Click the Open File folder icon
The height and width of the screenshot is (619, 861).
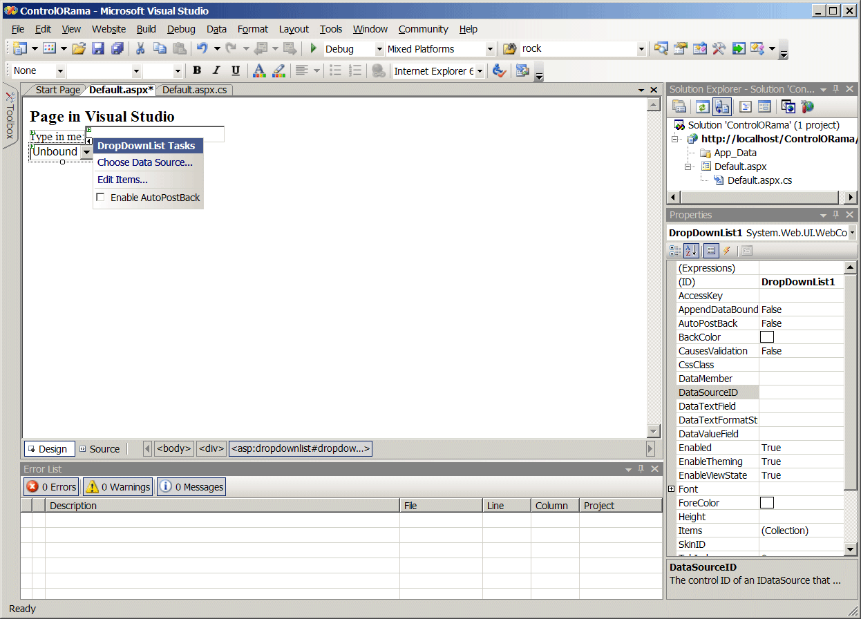(79, 48)
